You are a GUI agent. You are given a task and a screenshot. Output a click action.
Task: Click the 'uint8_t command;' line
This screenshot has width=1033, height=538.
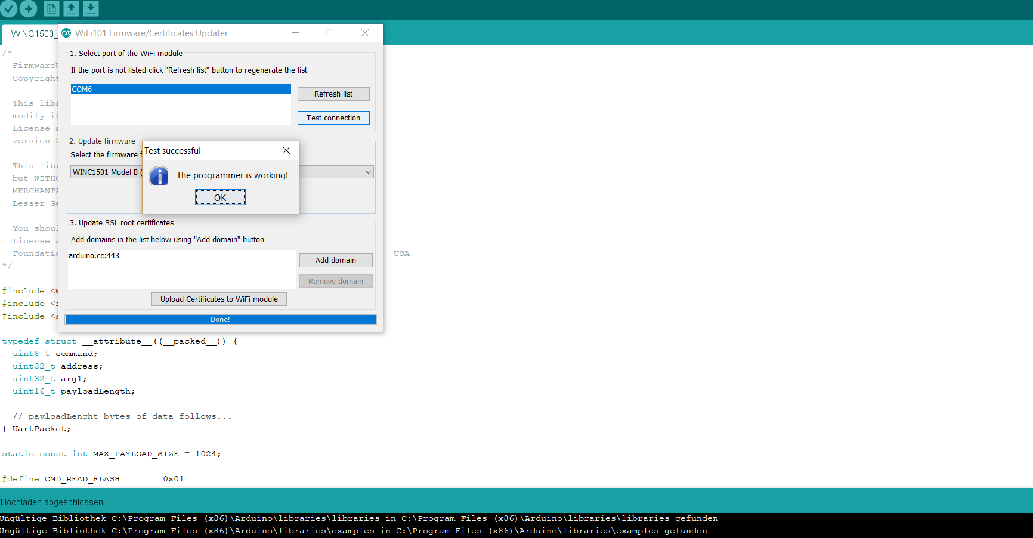pyautogui.click(x=55, y=354)
